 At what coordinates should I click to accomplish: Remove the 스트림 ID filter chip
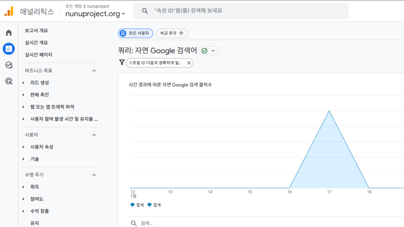tap(189, 63)
